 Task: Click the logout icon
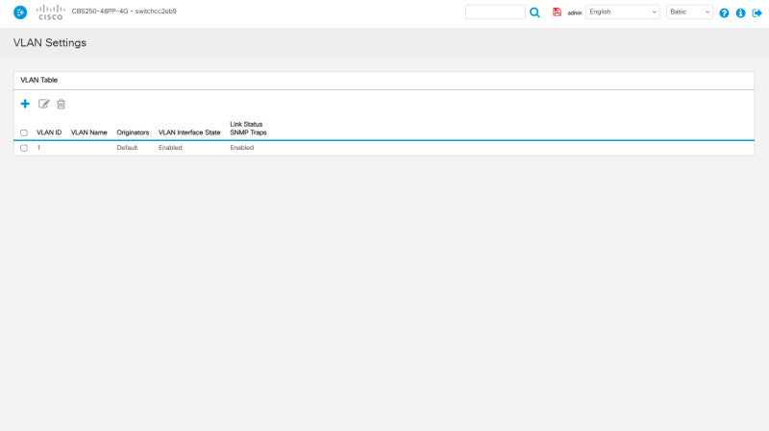coord(757,12)
